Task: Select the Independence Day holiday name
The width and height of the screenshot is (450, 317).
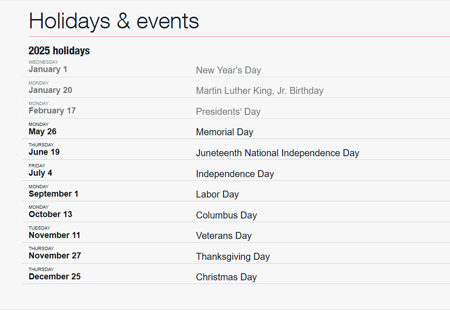Action: pyautogui.click(x=235, y=174)
